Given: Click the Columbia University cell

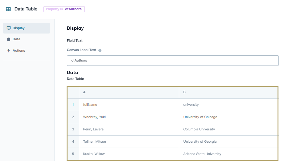Looking at the screenshot, I should pos(228,129).
